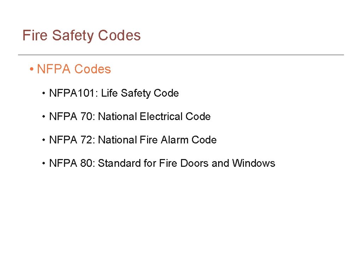The image size is (362, 272).
Task: Click the words "Life Safety Code"
Action: [140, 93]
